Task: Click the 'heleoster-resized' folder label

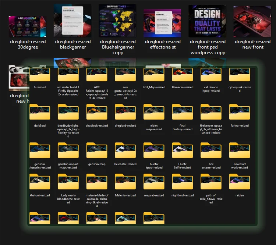Action: point(125,164)
